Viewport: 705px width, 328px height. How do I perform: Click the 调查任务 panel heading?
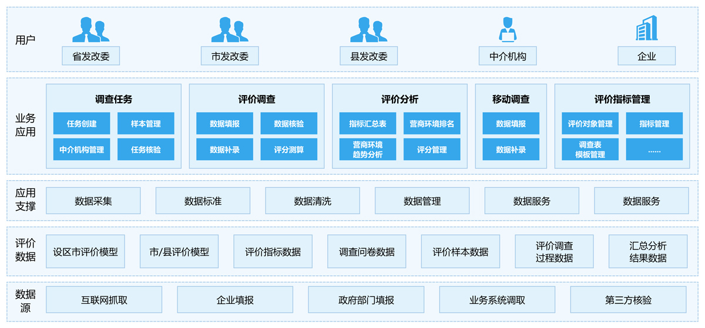pos(113,99)
